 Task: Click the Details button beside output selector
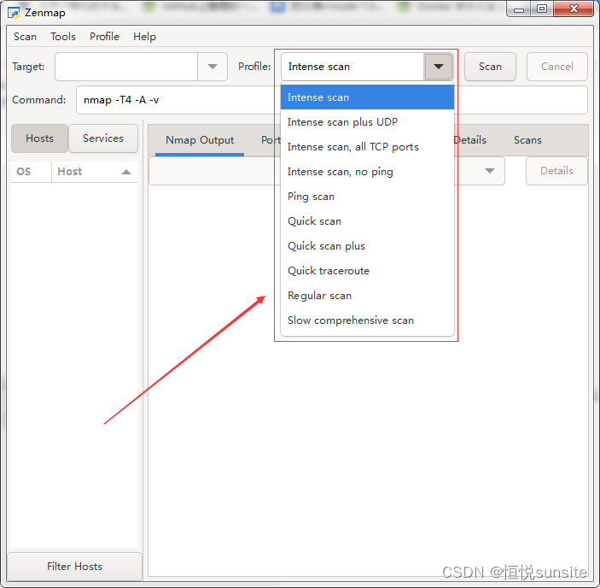pyautogui.click(x=556, y=171)
